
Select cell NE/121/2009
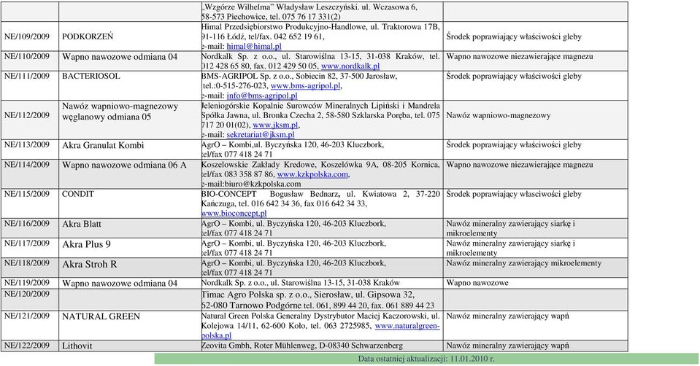click(29, 325)
